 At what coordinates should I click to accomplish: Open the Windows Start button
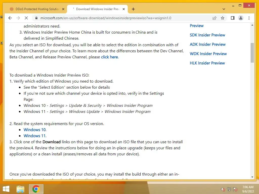pyautogui.click(x=6, y=189)
